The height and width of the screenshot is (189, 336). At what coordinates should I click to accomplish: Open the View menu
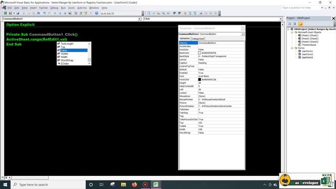25,8
